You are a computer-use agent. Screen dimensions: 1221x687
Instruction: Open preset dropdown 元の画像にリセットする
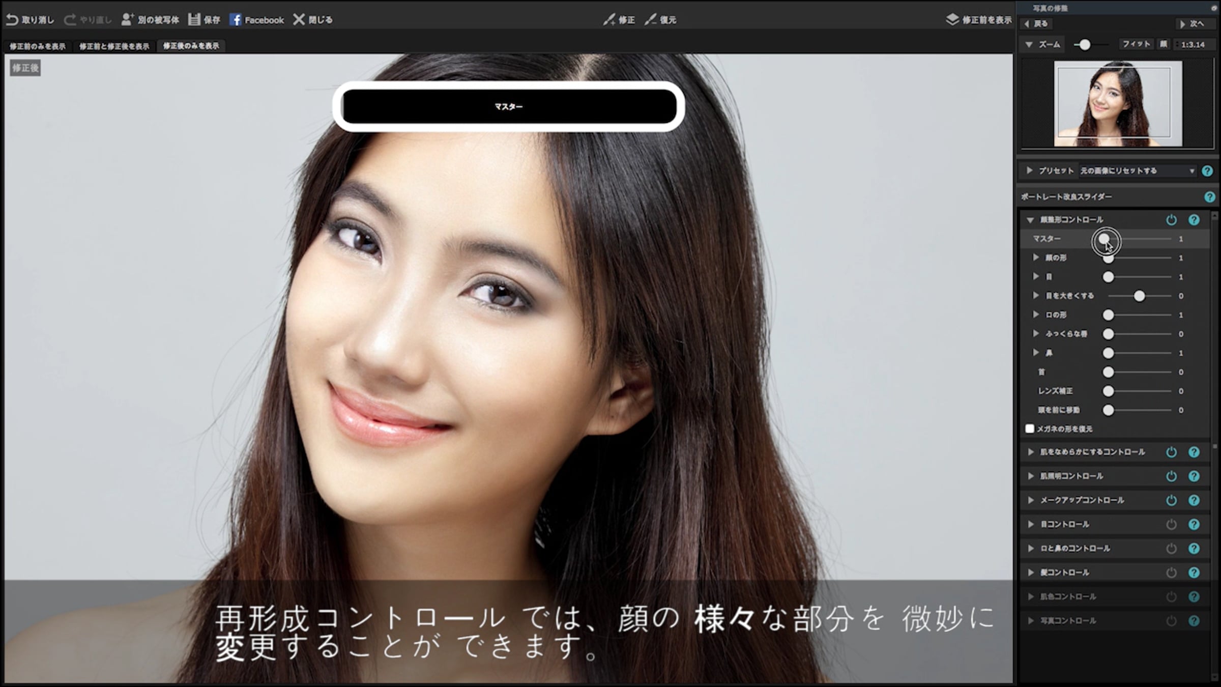pos(1137,171)
